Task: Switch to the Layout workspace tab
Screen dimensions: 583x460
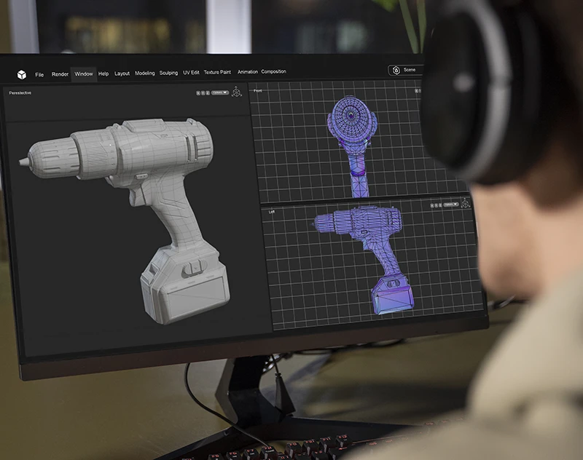Action: (122, 74)
